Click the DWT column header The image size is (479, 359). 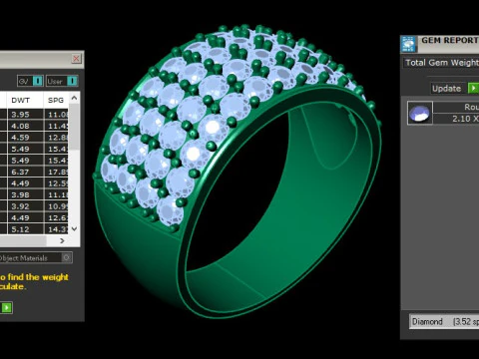(21, 101)
